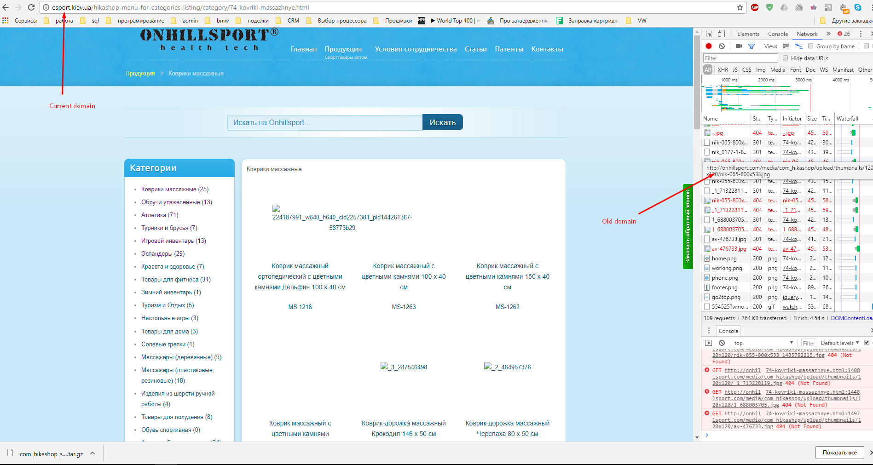Check the Hide data URLs option
The width and height of the screenshot is (873, 465).
(785, 58)
